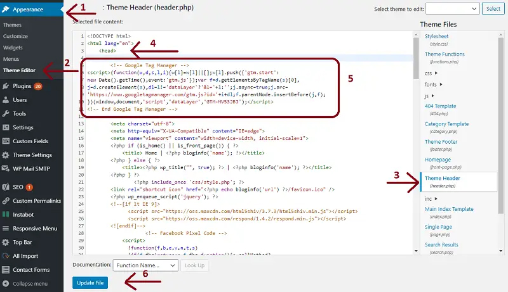Expand the fonts folder in Theme Files
This screenshot has width=508, height=292.
[433, 85]
